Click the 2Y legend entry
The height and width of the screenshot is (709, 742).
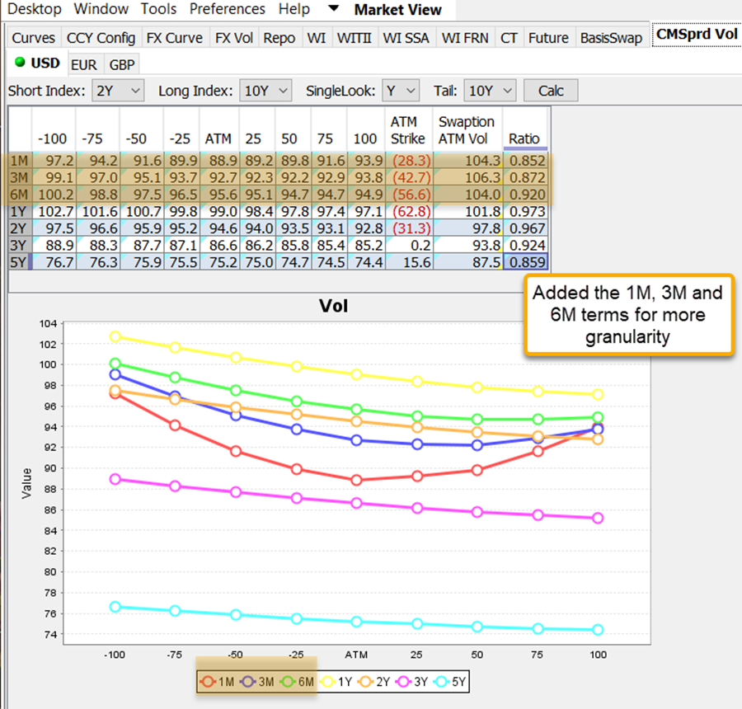click(373, 682)
